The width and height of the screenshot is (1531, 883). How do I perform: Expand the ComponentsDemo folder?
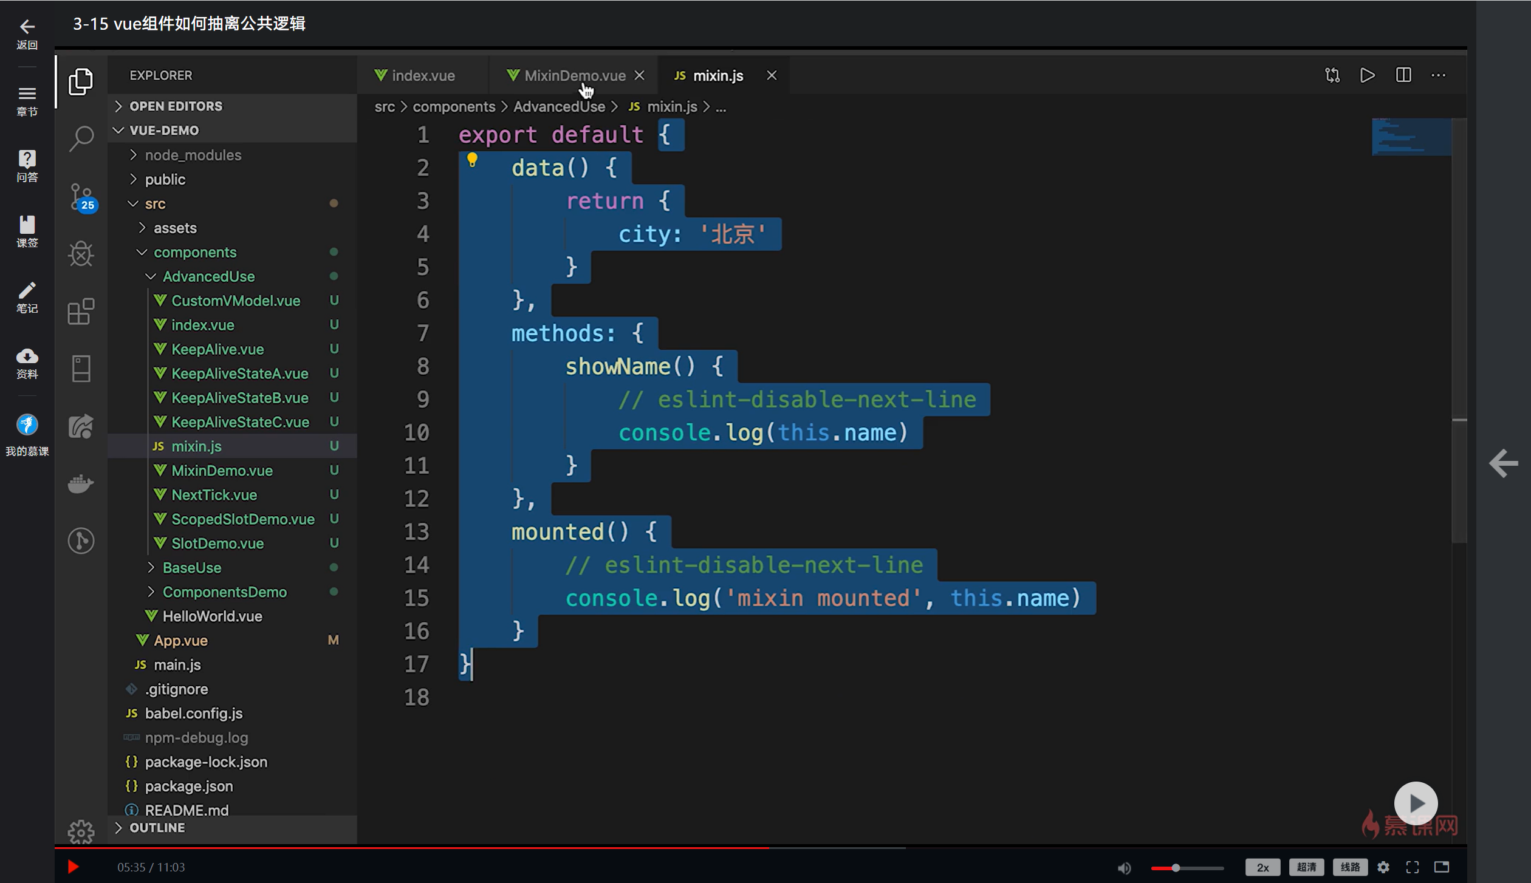pos(232,592)
